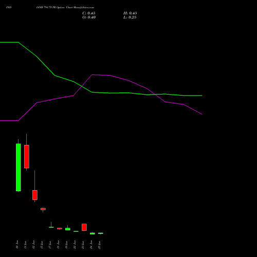Click the 'IND' label in the header
Image resolution: width=257 pixels, height=257 pixels.
pos(9,7)
